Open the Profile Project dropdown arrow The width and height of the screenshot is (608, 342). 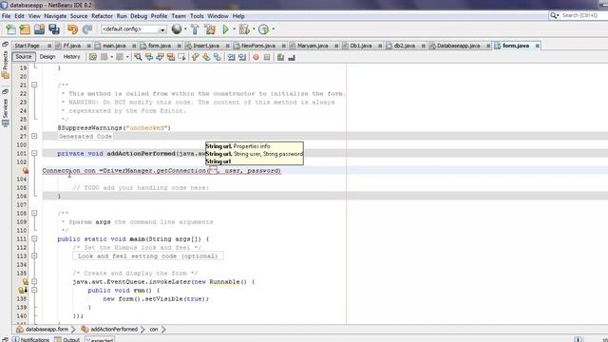click(273, 29)
